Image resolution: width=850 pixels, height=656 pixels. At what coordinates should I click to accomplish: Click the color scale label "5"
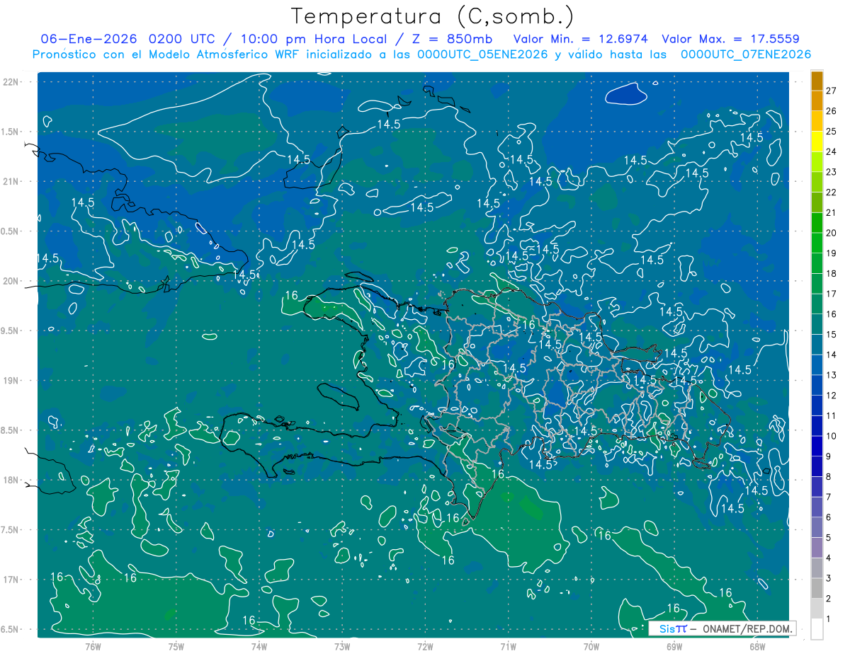pos(829,538)
